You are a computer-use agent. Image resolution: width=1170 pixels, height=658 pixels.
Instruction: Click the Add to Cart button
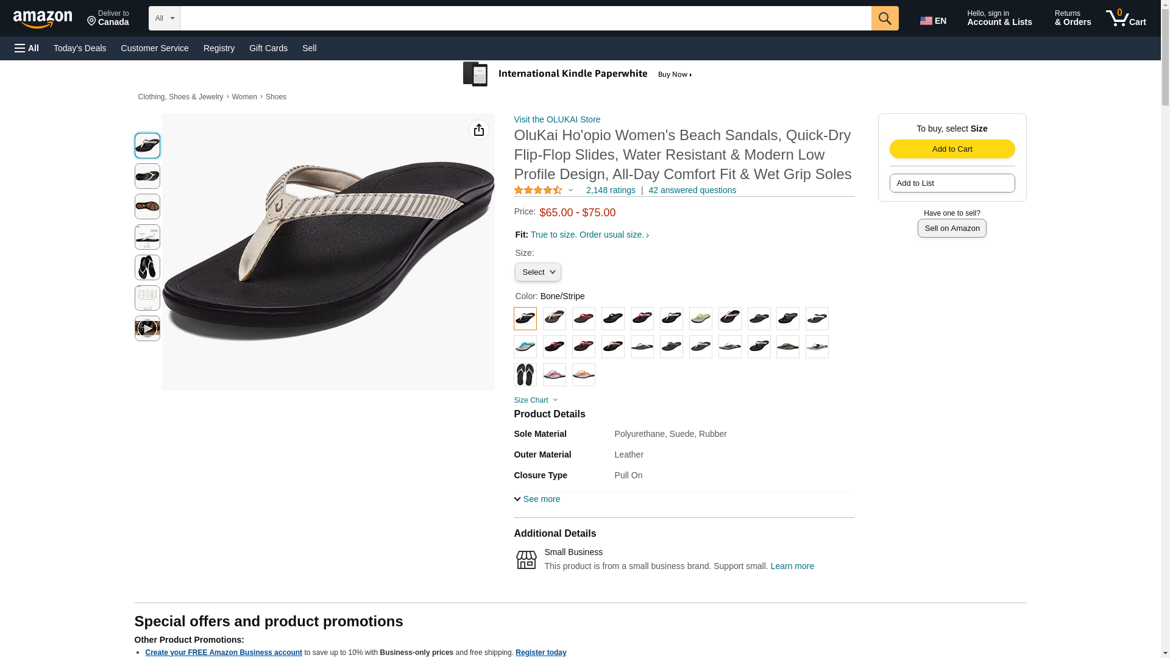point(952,149)
